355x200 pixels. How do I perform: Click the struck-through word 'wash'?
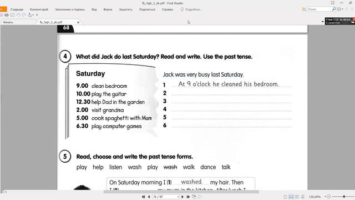170,167
